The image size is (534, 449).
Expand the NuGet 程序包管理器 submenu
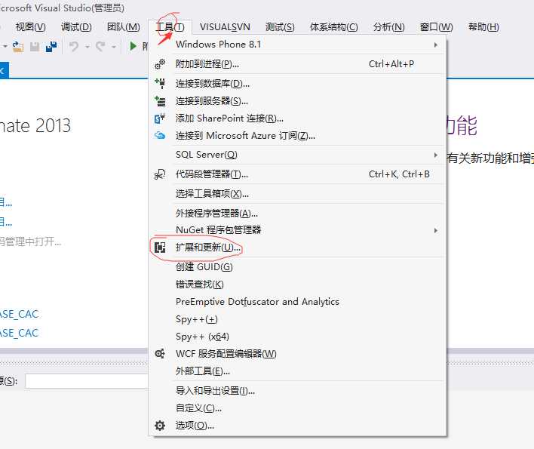(436, 230)
